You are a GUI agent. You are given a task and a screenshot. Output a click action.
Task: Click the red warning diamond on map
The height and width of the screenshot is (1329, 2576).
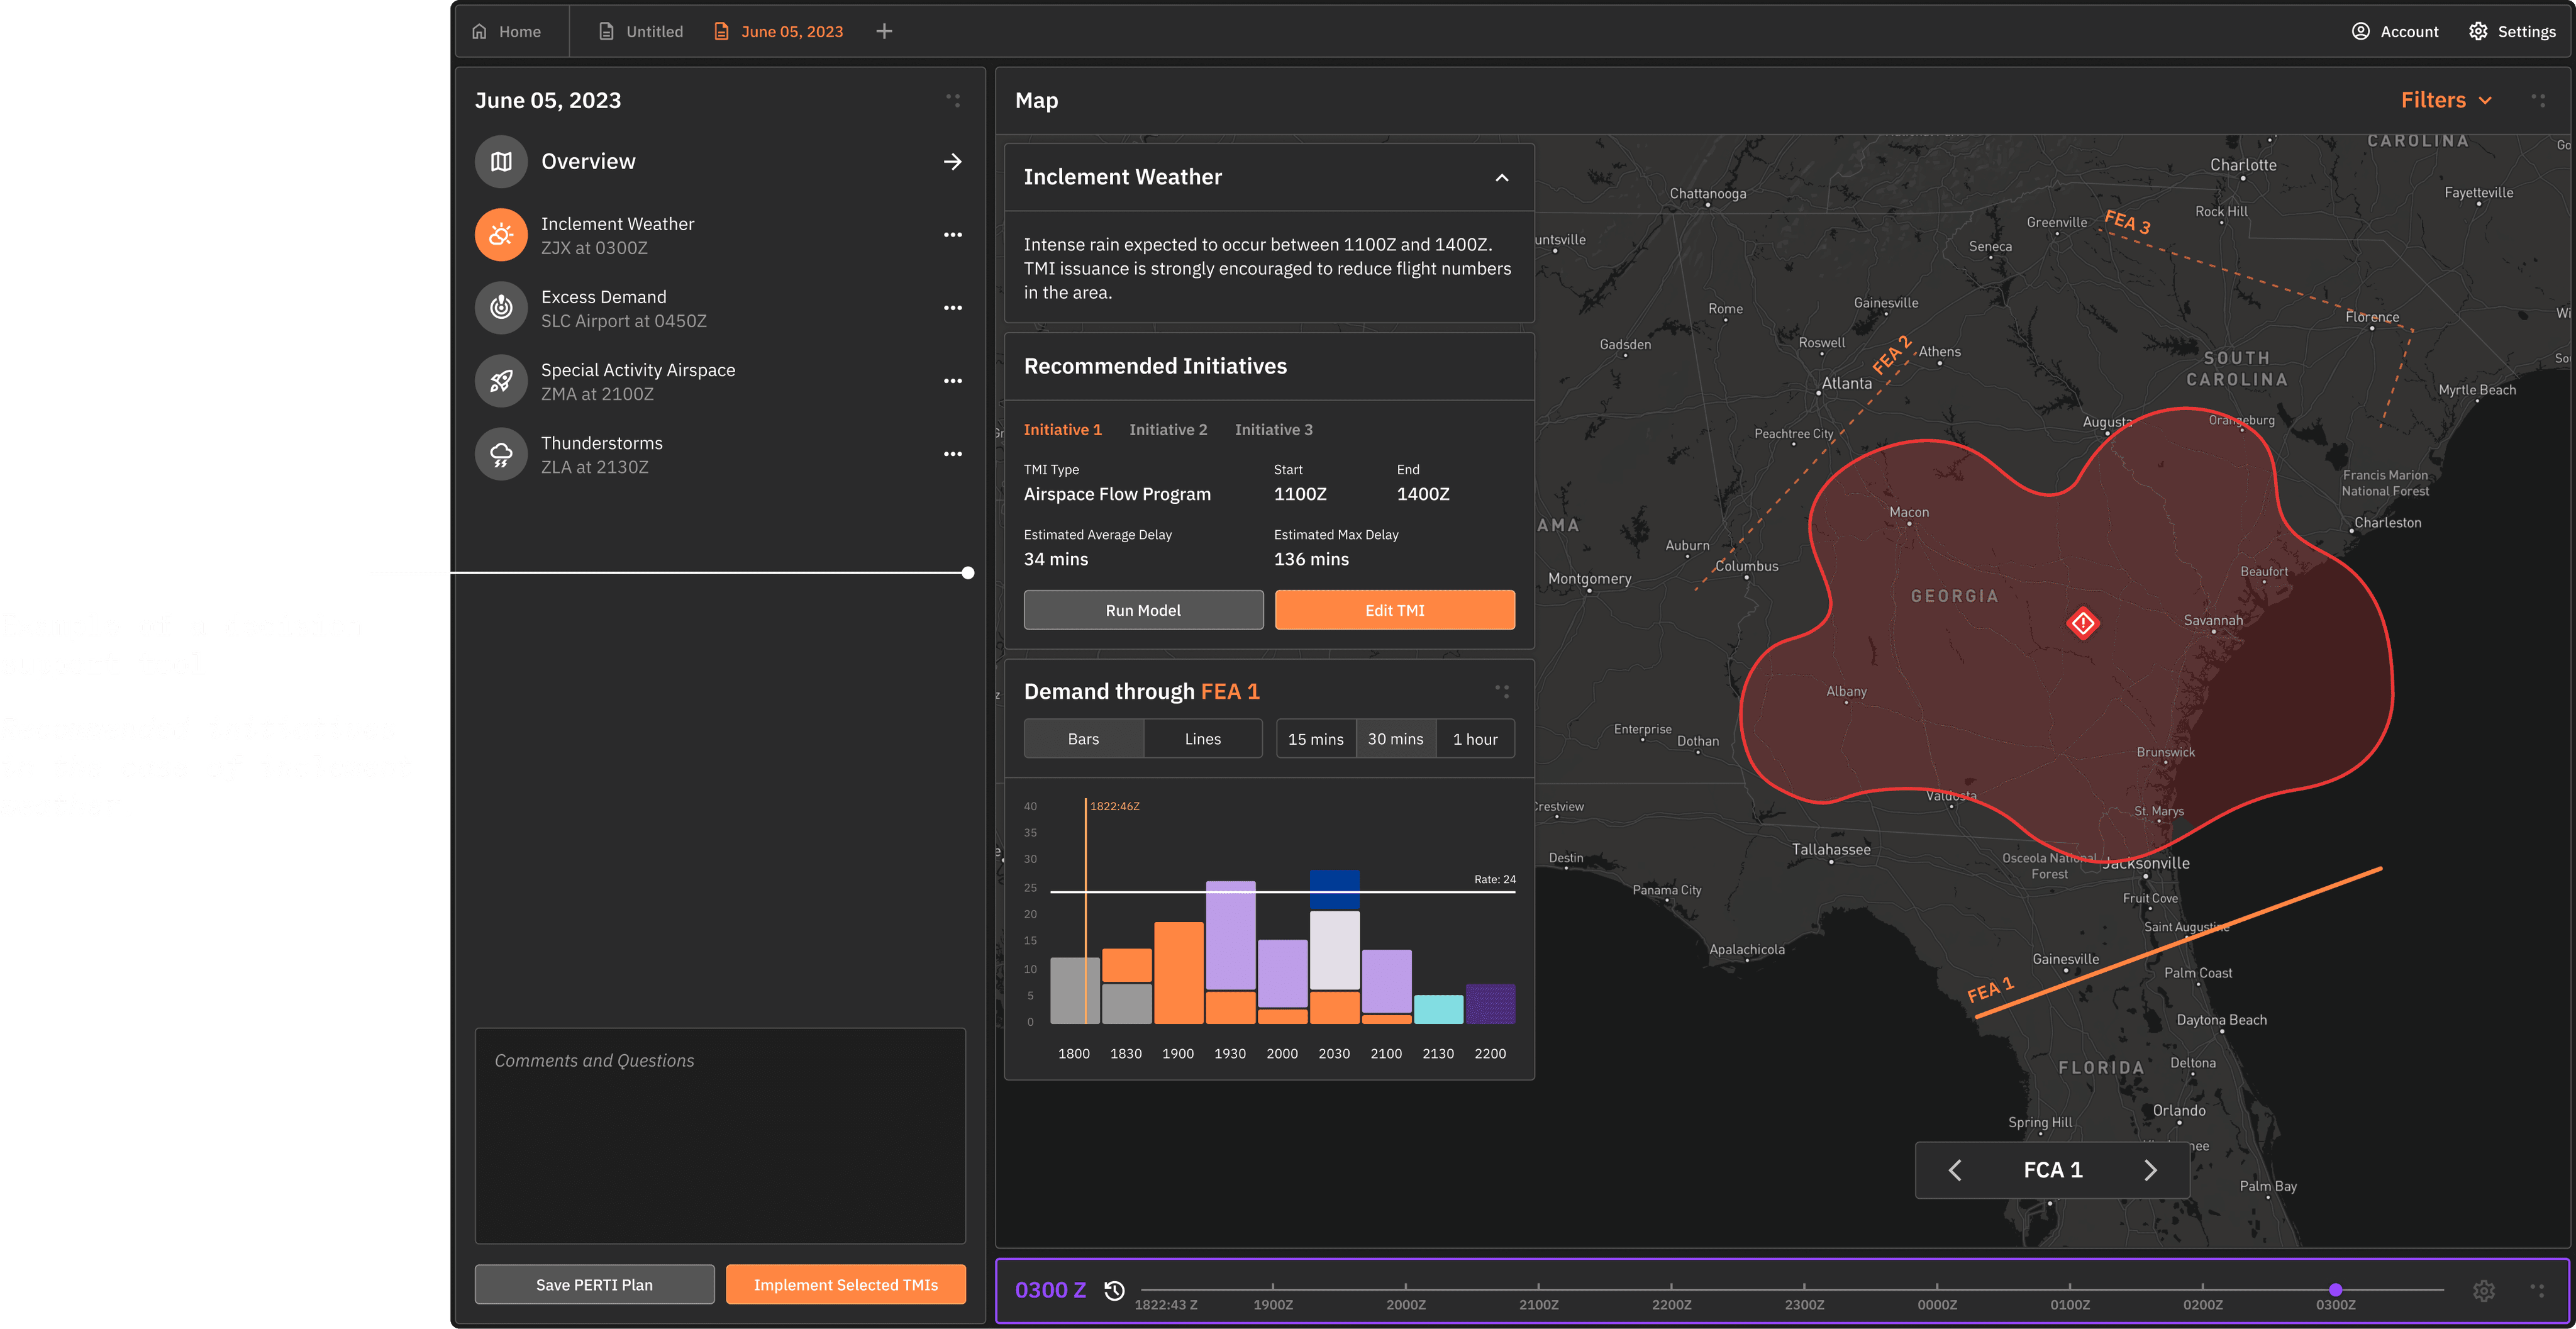[2083, 624]
